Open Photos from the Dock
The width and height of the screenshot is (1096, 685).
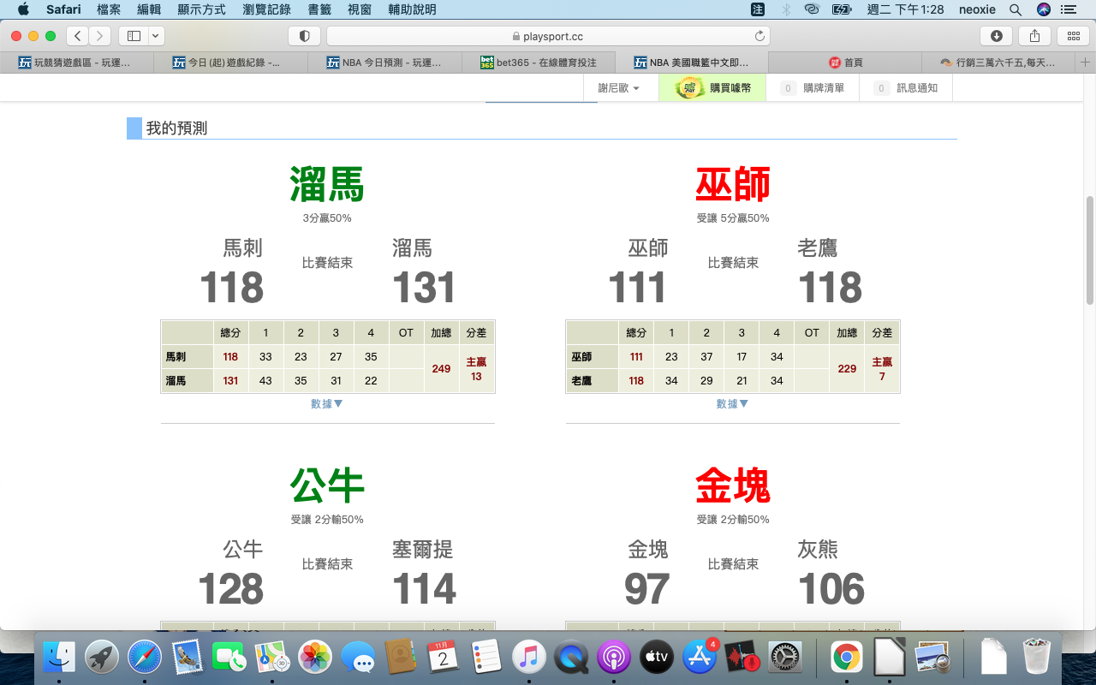coord(315,657)
